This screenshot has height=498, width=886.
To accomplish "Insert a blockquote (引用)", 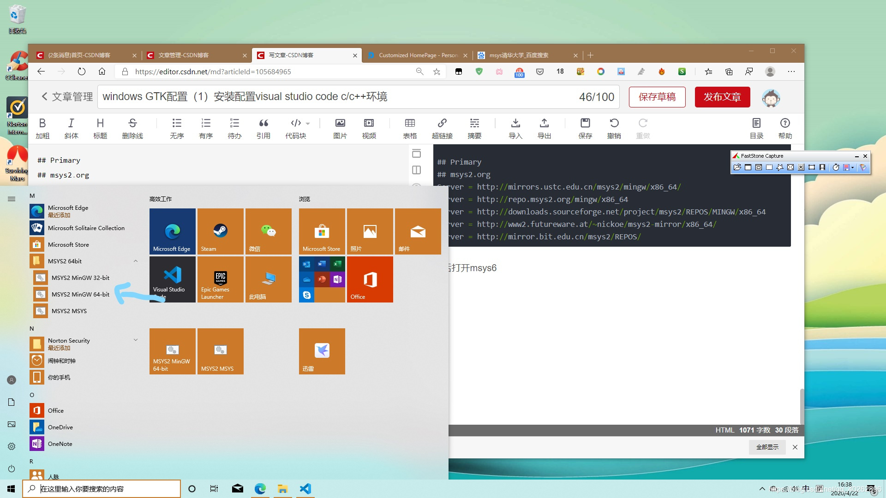I will 263,128.
